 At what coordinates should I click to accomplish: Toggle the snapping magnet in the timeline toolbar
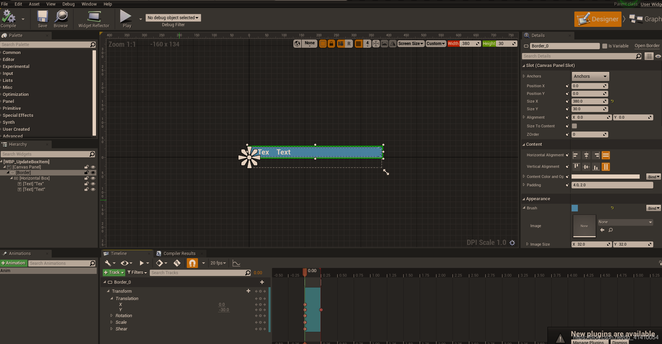(192, 263)
